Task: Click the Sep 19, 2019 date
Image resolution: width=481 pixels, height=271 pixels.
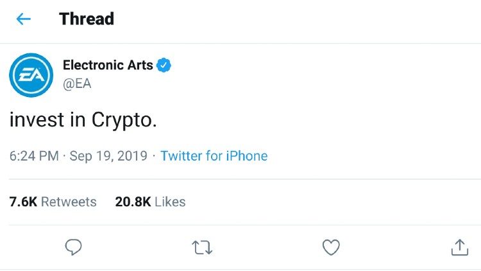Action: point(108,156)
